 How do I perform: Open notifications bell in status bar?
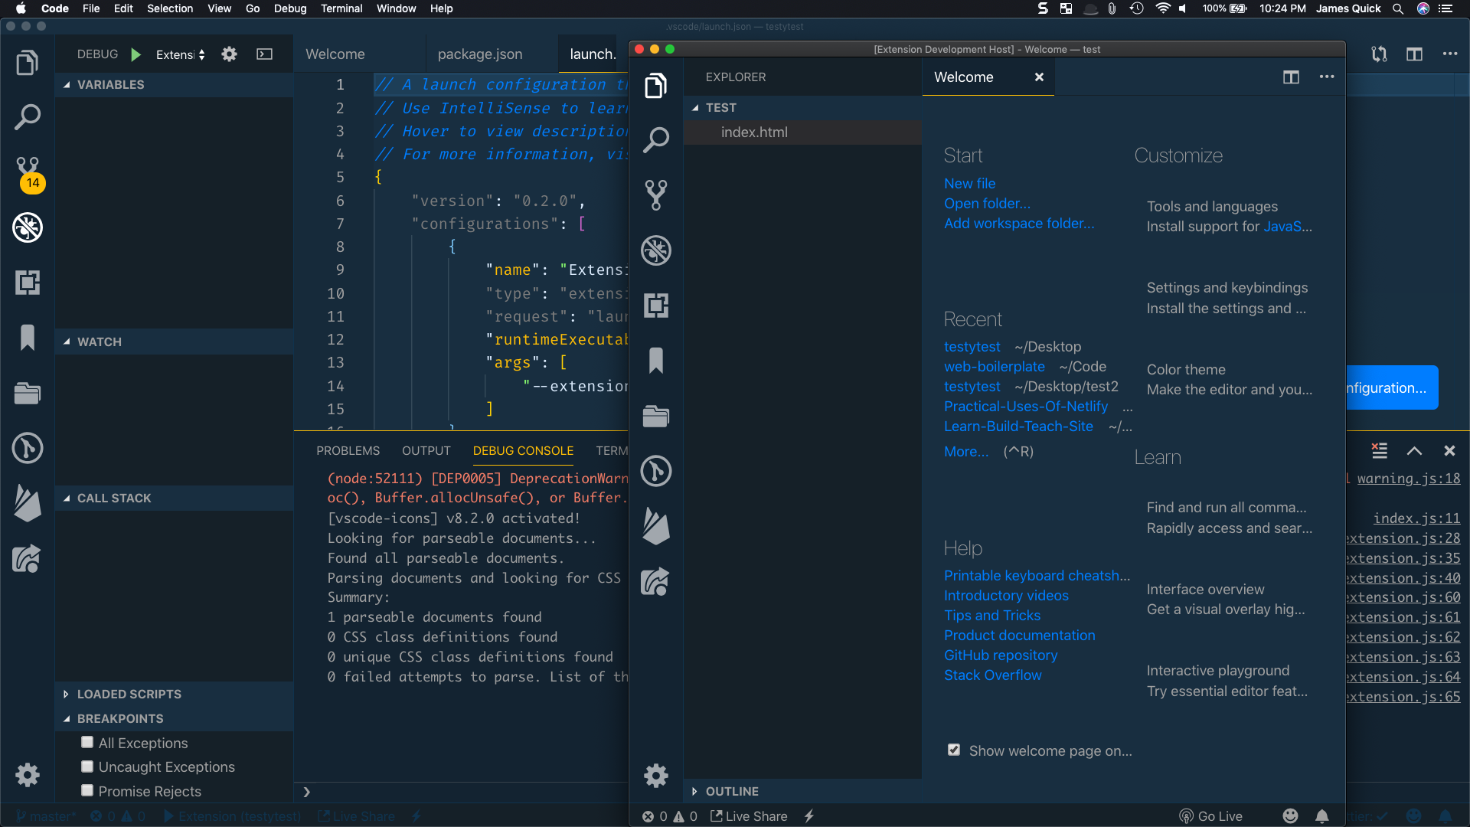pyautogui.click(x=1322, y=816)
